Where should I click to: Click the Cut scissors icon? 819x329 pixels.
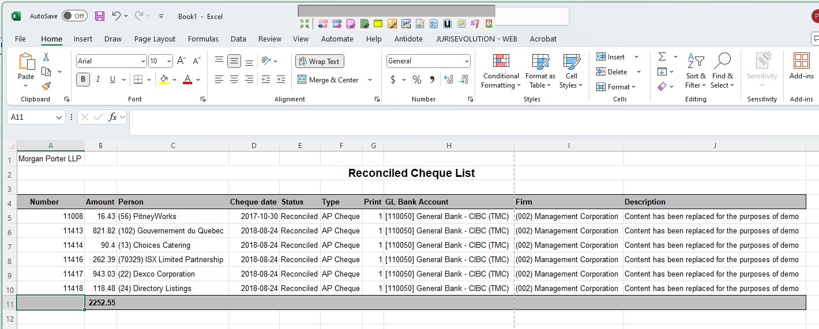tap(46, 57)
